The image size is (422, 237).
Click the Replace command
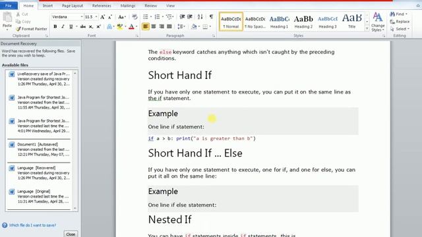[x=400, y=22]
